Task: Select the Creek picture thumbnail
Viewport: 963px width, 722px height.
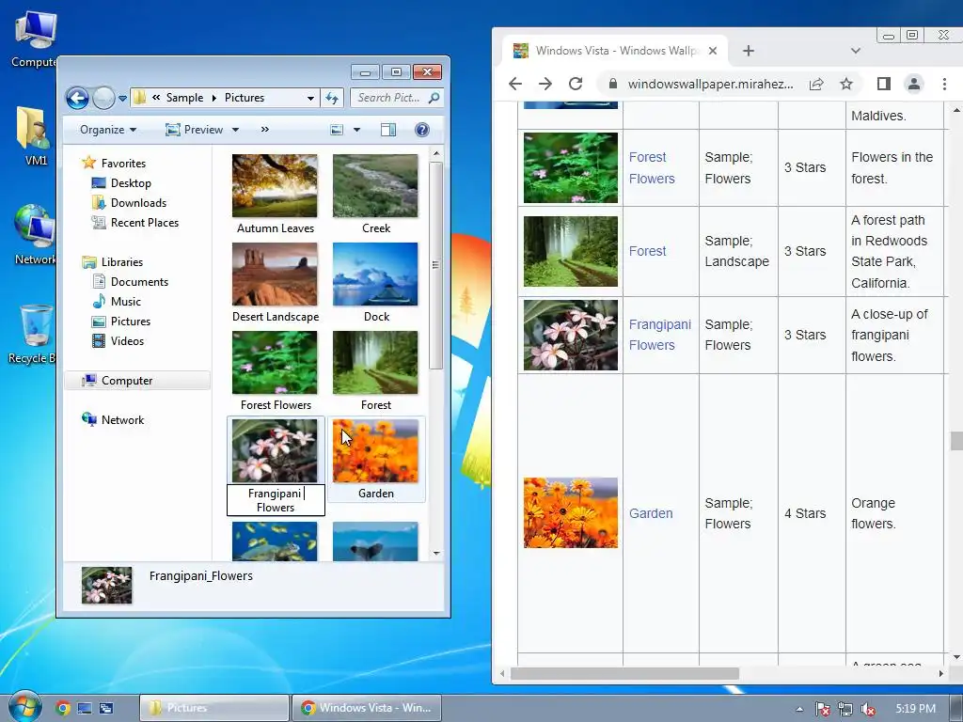Action: [x=375, y=185]
